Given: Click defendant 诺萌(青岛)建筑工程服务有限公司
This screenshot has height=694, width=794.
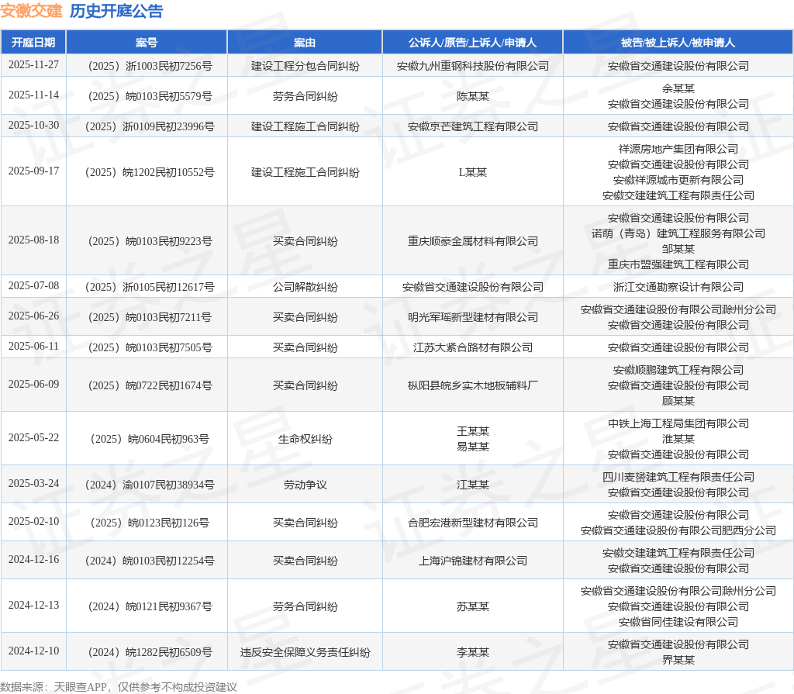Looking at the screenshot, I should coord(678,233).
